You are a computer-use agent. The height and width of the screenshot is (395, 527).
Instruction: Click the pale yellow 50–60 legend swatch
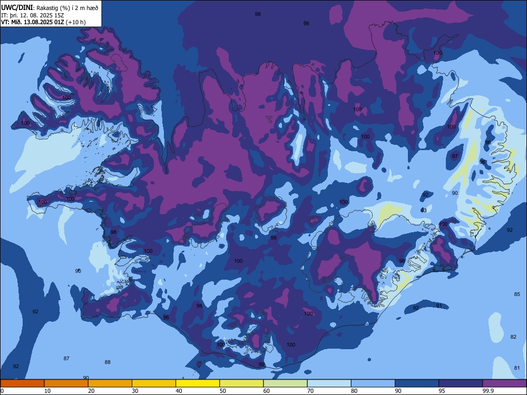pos(241,383)
